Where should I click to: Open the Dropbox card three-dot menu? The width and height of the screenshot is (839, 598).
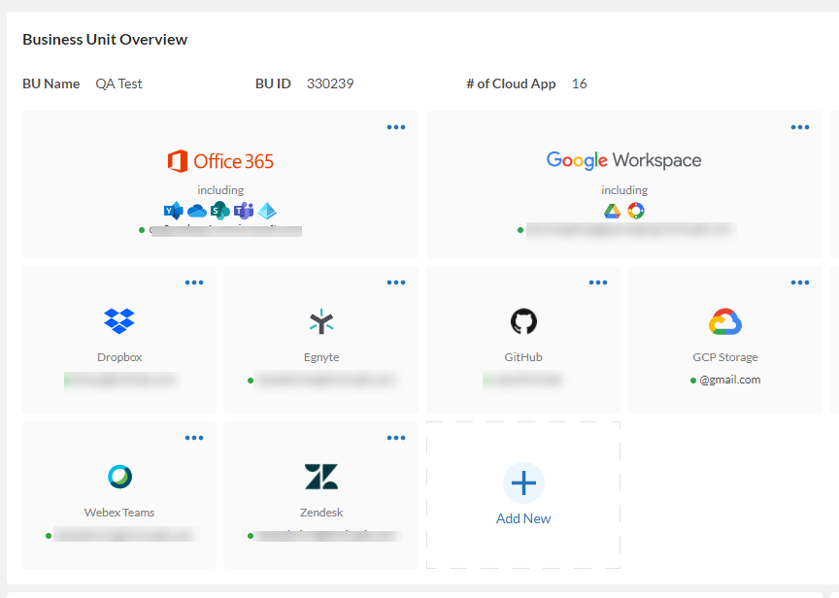click(x=194, y=282)
